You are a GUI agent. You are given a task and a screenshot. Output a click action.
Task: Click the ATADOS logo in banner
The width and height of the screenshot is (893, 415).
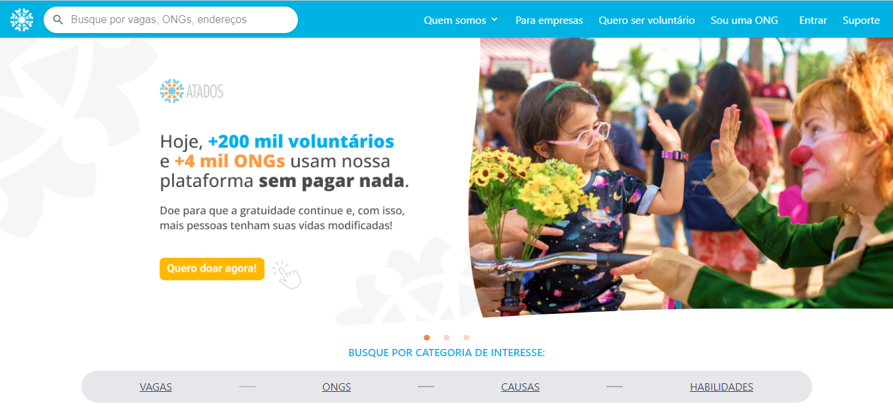coord(191,91)
